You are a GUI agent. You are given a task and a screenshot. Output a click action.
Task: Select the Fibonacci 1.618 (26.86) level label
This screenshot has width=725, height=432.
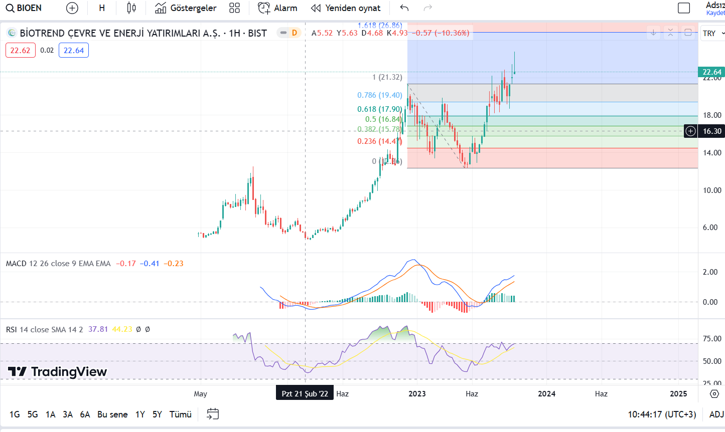click(x=380, y=26)
